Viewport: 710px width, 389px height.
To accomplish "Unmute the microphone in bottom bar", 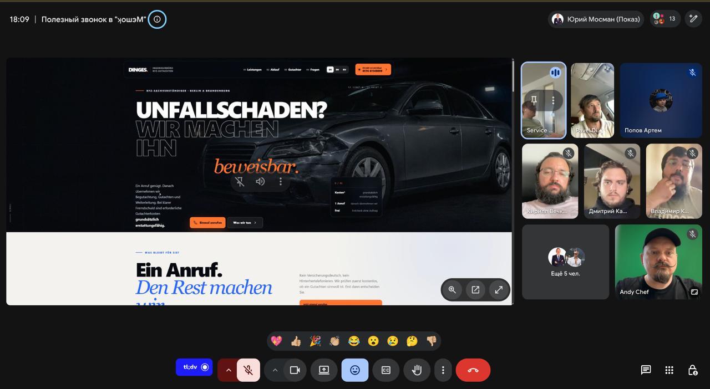I will (248, 370).
